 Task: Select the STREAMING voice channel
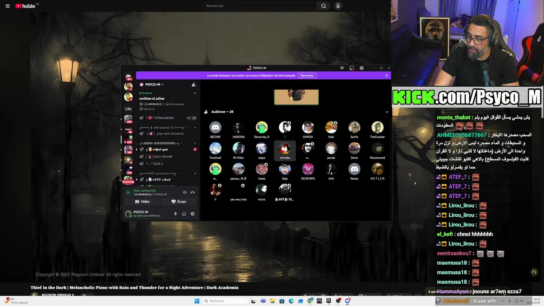pos(167,118)
